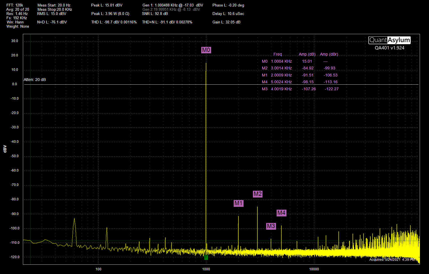Click the M2 marker label on the graph
This screenshot has height=274, width=429.
coord(258,194)
